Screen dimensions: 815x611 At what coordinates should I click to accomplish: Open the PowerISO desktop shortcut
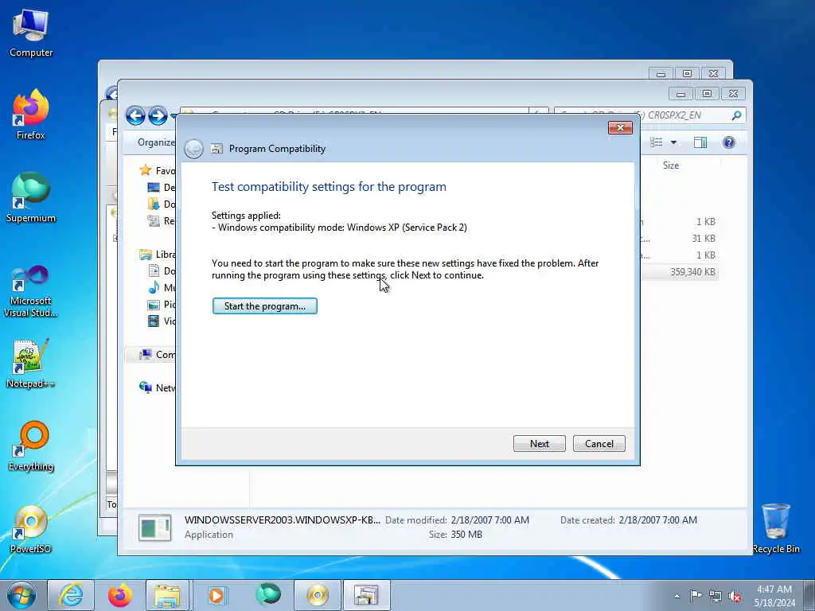coord(31,529)
